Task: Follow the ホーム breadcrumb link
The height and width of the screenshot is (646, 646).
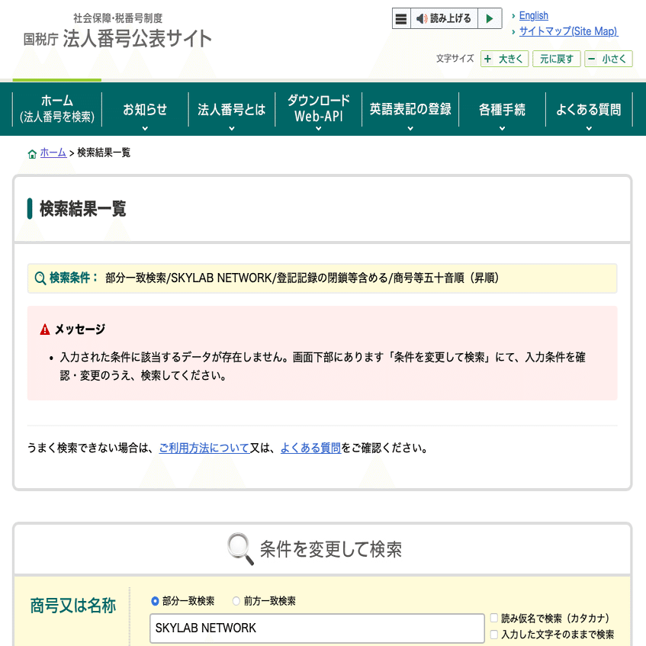Action: tap(53, 153)
